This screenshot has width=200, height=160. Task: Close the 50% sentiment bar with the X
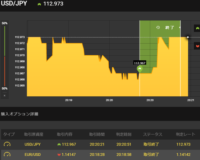5,96
